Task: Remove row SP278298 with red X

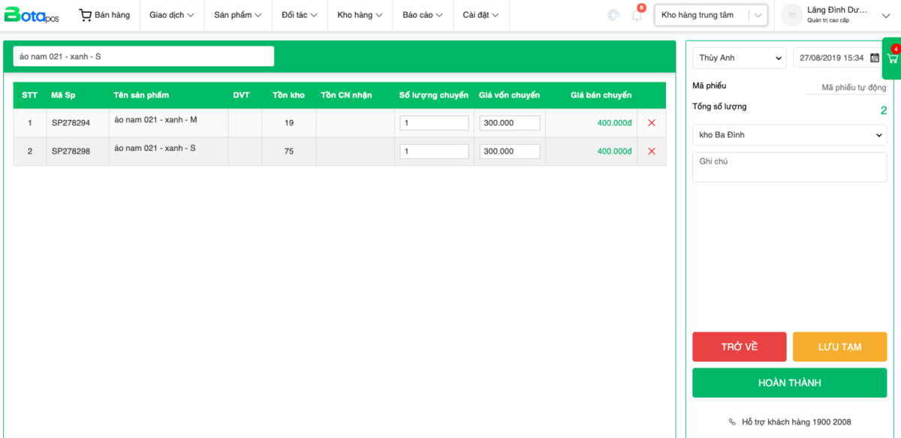Action: coord(651,151)
